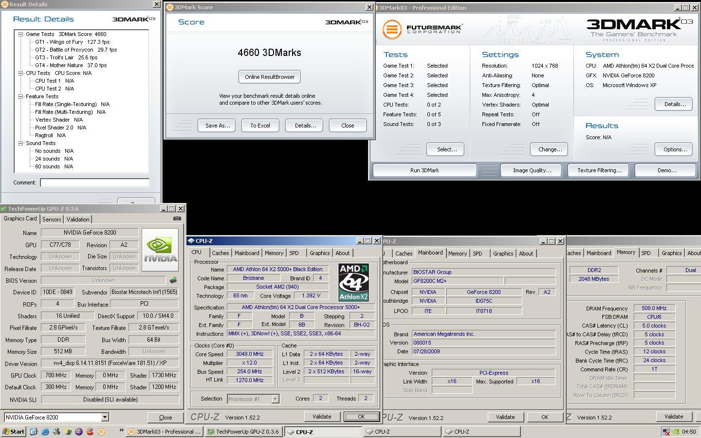This screenshot has width=701, height=438.
Task: Click Save As button in 3DMark Score
Action: [x=217, y=126]
